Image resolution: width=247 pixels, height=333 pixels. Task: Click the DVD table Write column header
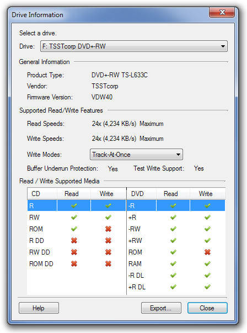207,194
